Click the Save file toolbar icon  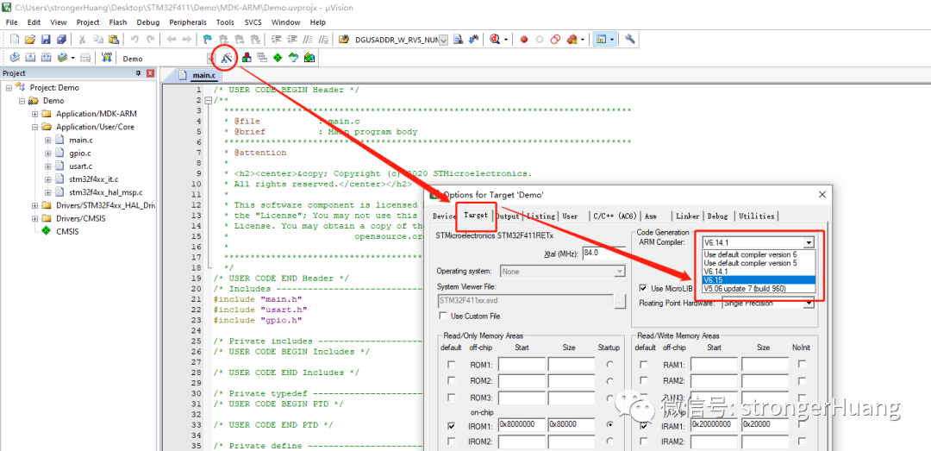pos(46,40)
